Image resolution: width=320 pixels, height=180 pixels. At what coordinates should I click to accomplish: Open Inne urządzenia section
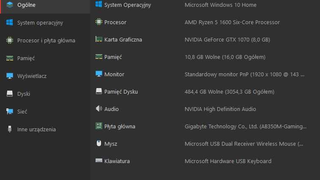(45, 130)
